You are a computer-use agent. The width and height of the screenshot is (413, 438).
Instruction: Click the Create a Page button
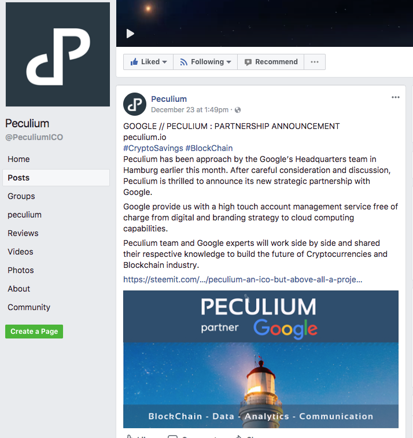click(34, 332)
